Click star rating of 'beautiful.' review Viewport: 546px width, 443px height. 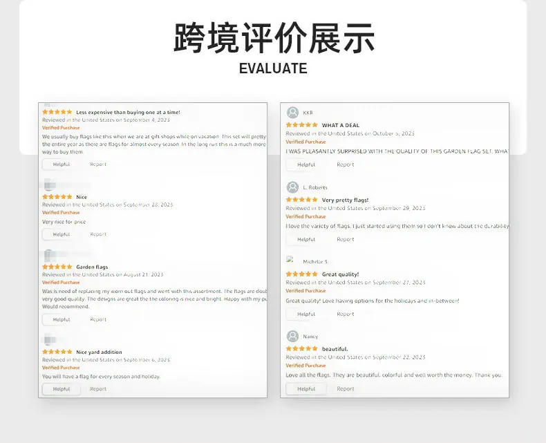(301, 348)
